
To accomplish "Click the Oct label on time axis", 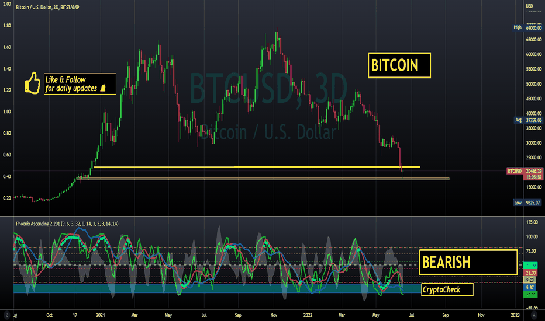I will pos(49,315).
